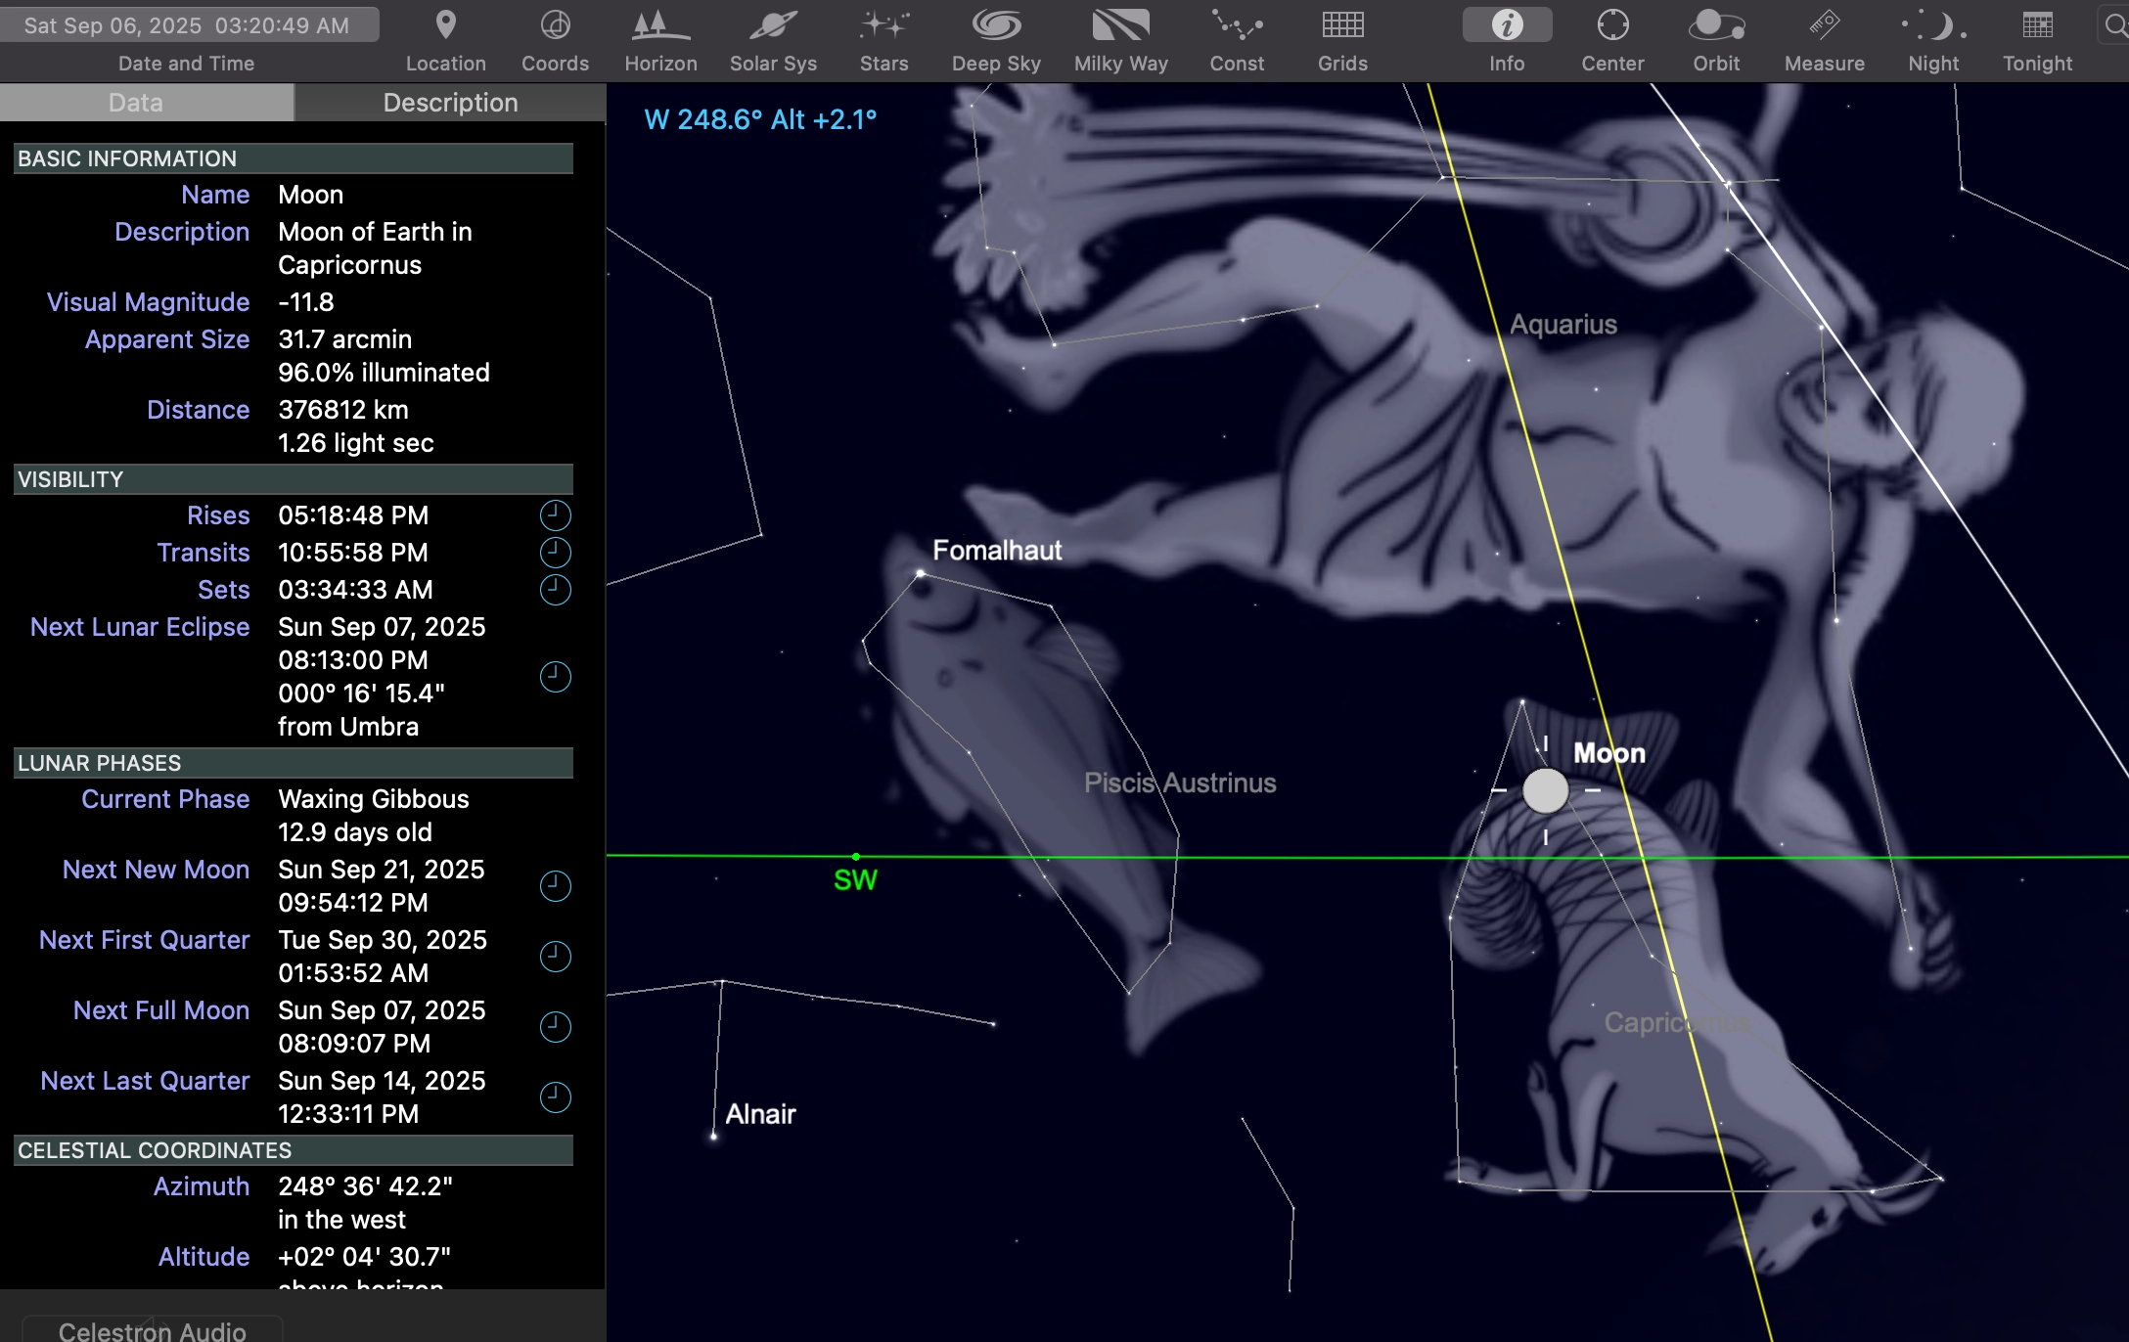Click the Sets time 03:34:33 AM

click(355, 590)
